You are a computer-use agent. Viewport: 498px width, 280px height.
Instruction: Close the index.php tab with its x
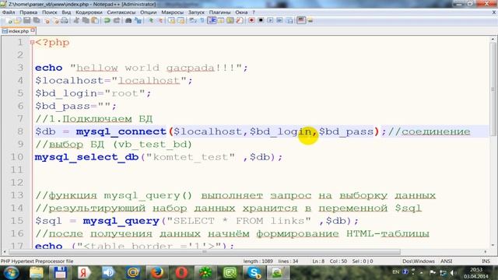(x=33, y=31)
